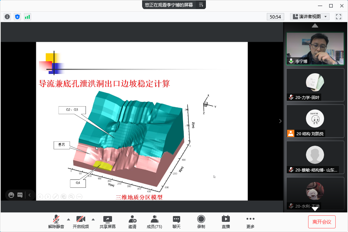Open the meeting info icon
The image size is (348, 232).
(7, 17)
